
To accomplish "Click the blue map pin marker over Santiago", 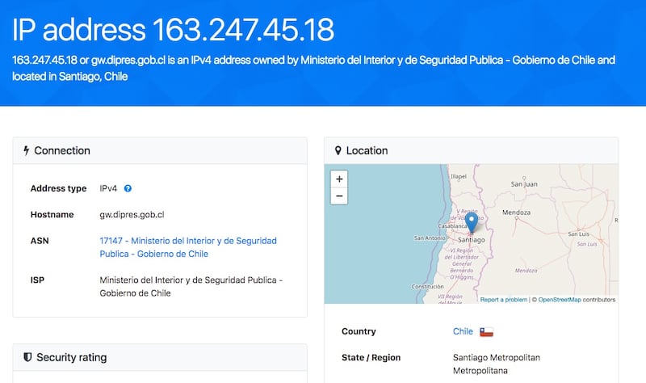I will coord(472,223).
